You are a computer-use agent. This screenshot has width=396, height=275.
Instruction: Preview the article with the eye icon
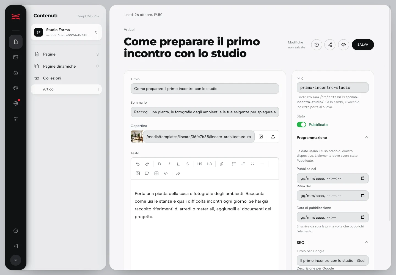[x=343, y=45]
